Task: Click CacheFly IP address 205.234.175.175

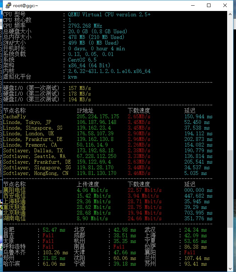Action: click(x=98, y=117)
